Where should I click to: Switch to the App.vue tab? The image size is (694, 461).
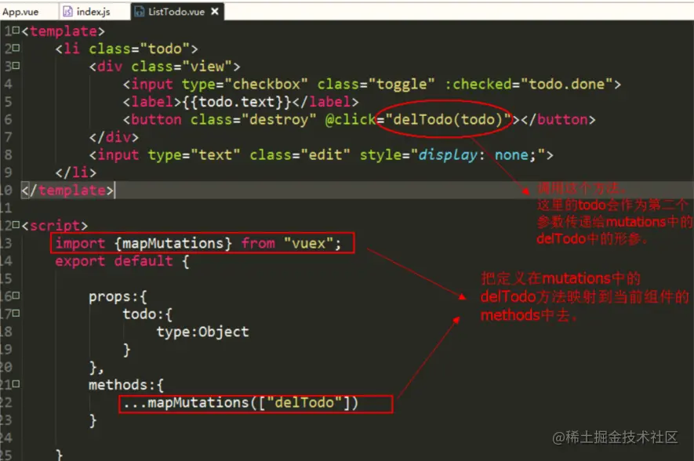click(20, 12)
